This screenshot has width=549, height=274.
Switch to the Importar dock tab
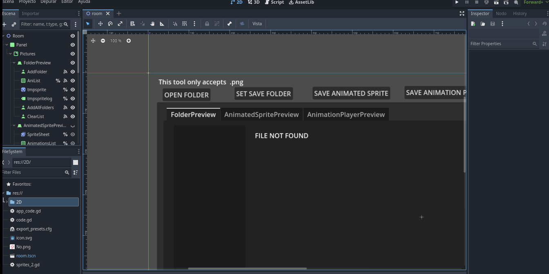pyautogui.click(x=31, y=13)
